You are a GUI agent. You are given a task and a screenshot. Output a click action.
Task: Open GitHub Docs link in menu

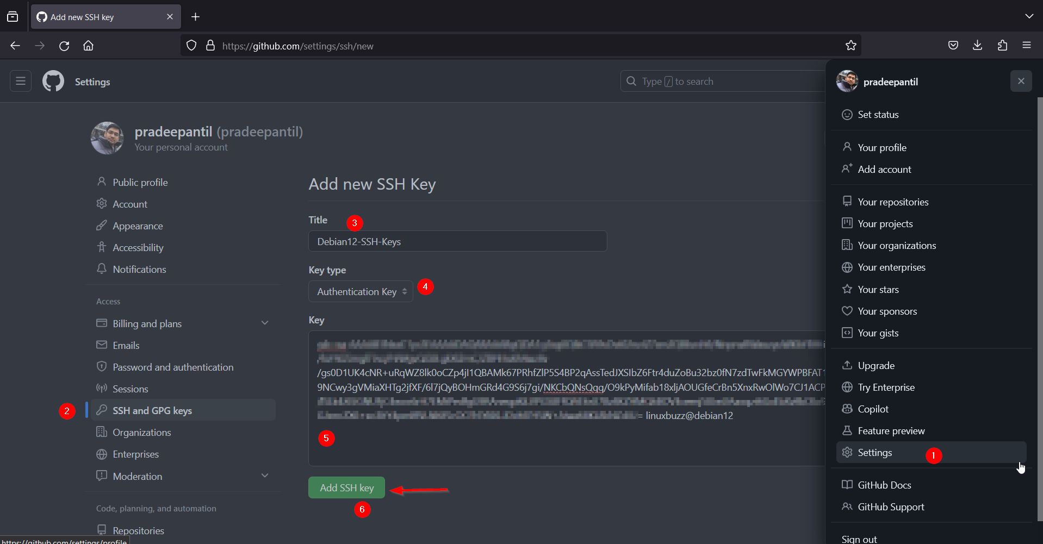[931, 485]
